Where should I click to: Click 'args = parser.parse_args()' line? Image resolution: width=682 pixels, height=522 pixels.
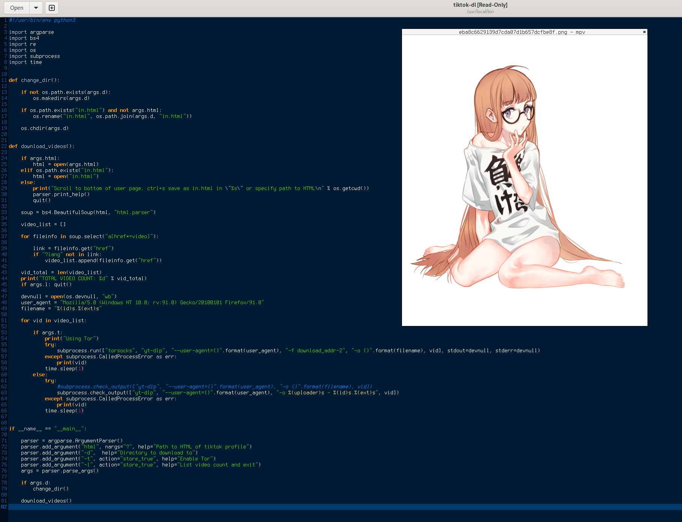pyautogui.click(x=60, y=471)
